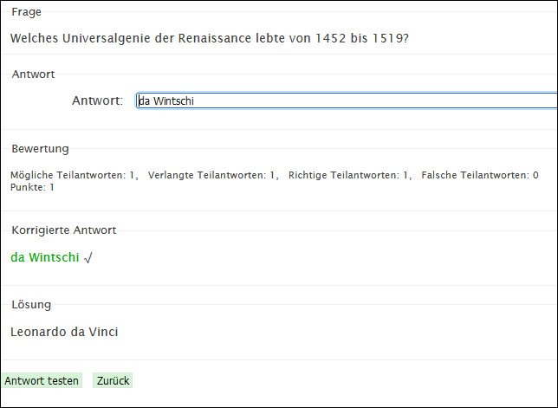
Task: Focus the Antwort text input field
Action: [x=347, y=100]
